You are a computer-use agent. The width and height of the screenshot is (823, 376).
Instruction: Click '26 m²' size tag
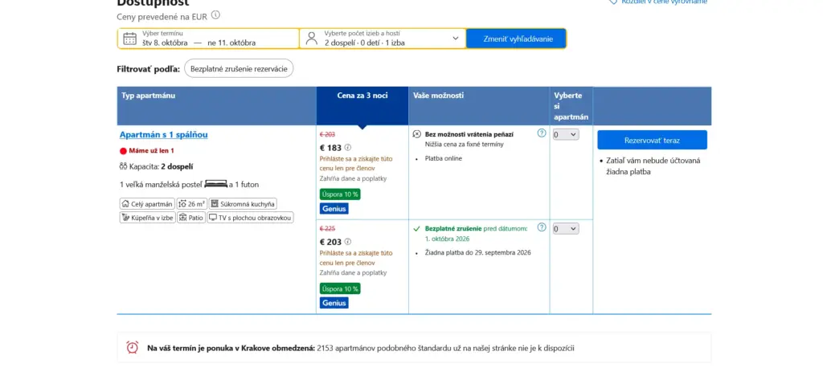click(x=191, y=204)
